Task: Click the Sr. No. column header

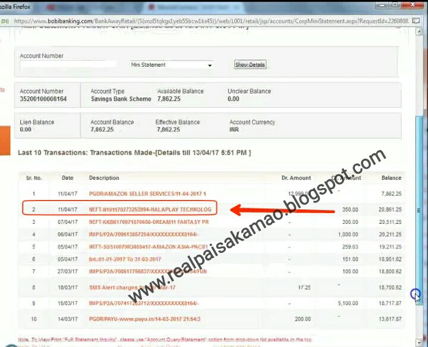Action: point(34,178)
